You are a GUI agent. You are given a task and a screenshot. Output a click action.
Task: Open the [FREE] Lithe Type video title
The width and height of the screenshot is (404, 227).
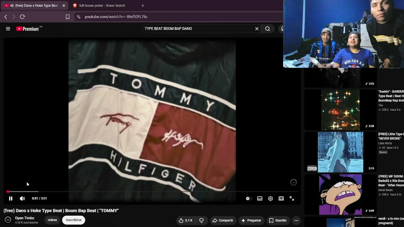point(391,136)
